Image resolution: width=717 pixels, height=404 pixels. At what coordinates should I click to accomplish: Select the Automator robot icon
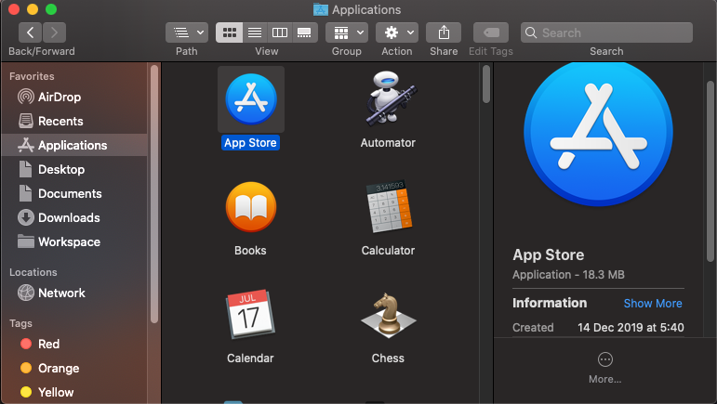click(x=390, y=98)
